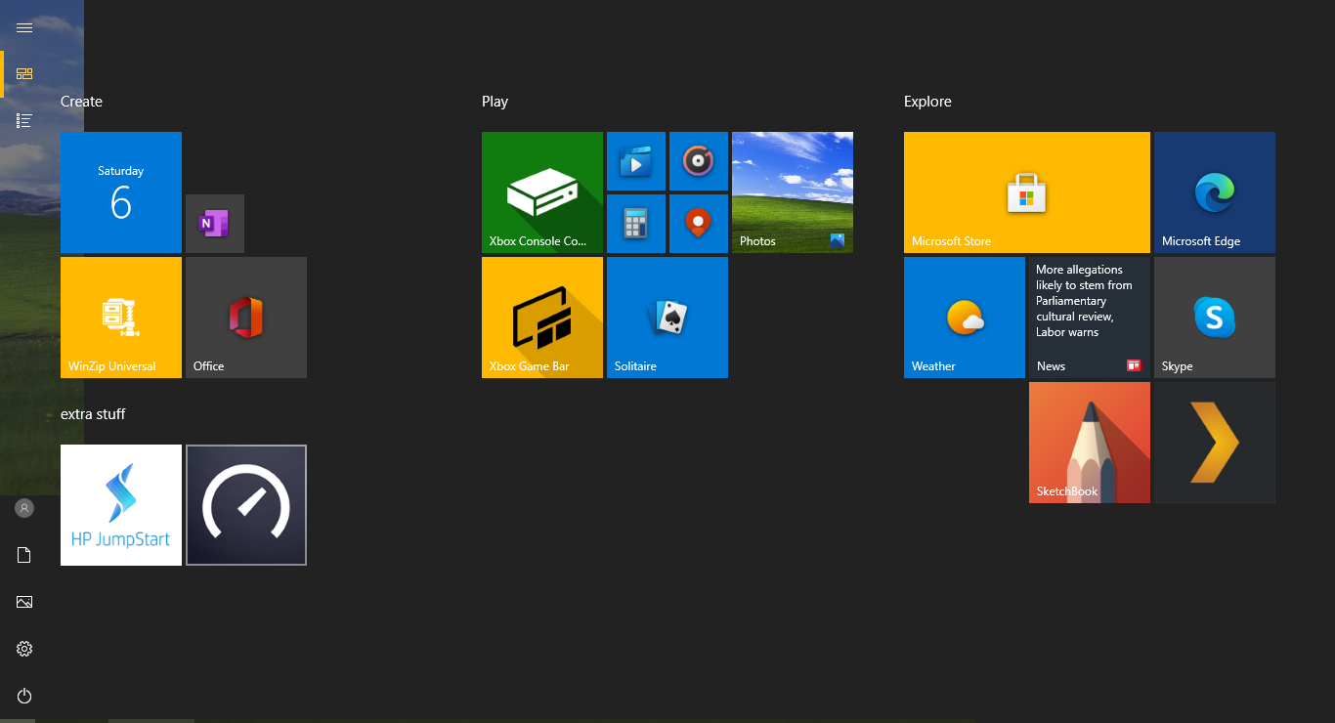Launch the Office tile
This screenshot has width=1335, height=723.
(246, 318)
